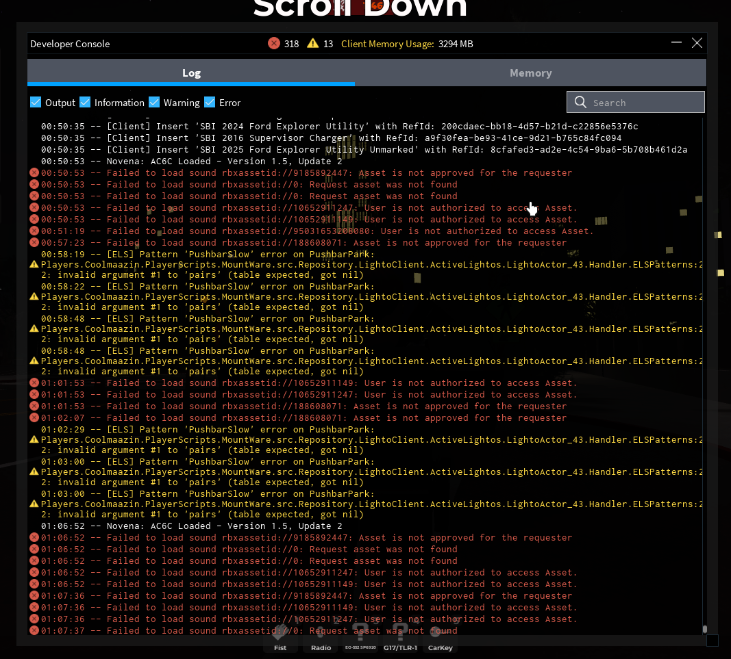Screen dimensions: 731x659
Task: Click the yellow warning count icon
Action: click(x=313, y=44)
